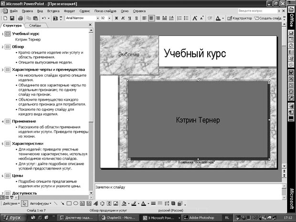296x222 pixels.
Task: Switch to the Слайды tab
Action: pos(35,25)
